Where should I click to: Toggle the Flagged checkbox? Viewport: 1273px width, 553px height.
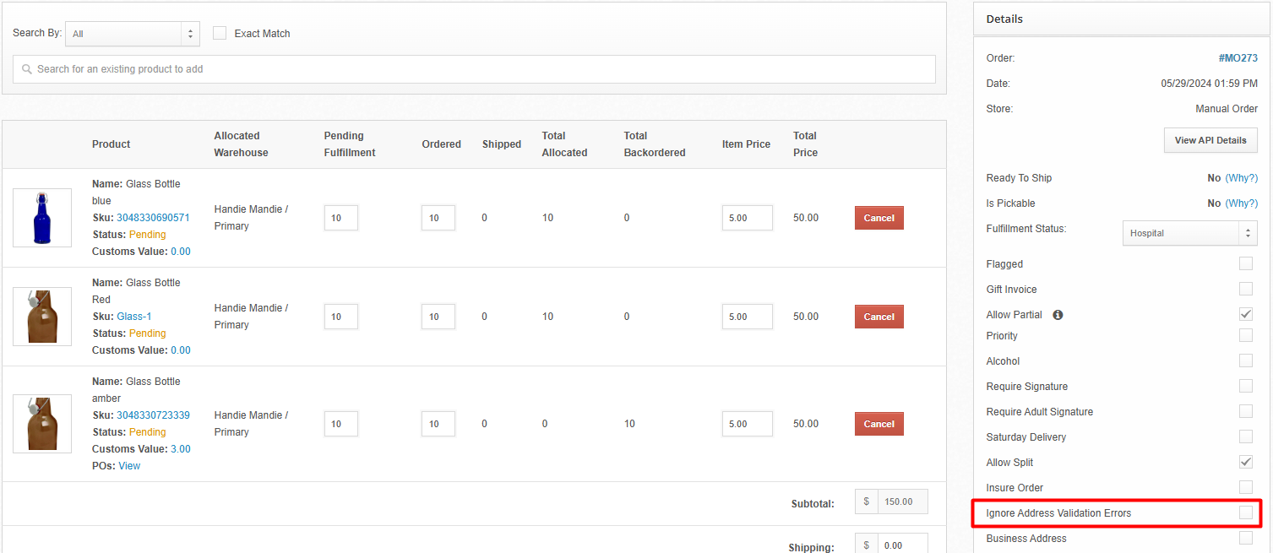point(1245,263)
